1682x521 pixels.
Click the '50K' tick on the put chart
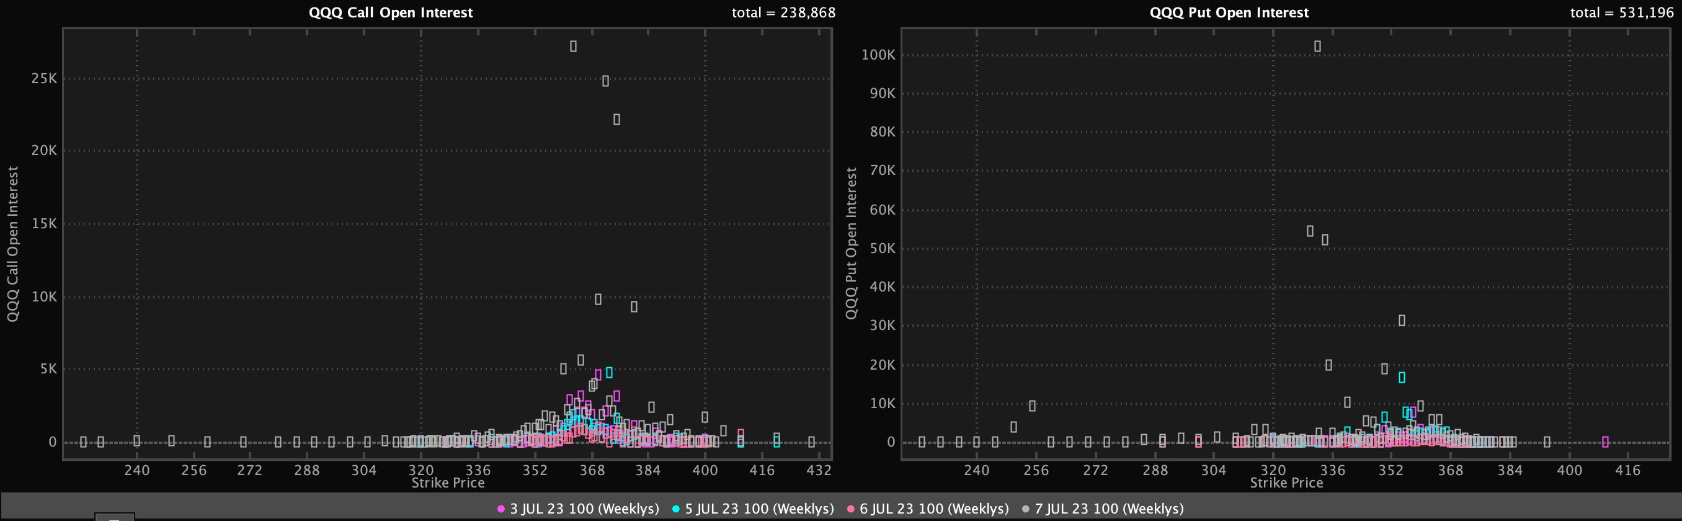coord(883,249)
